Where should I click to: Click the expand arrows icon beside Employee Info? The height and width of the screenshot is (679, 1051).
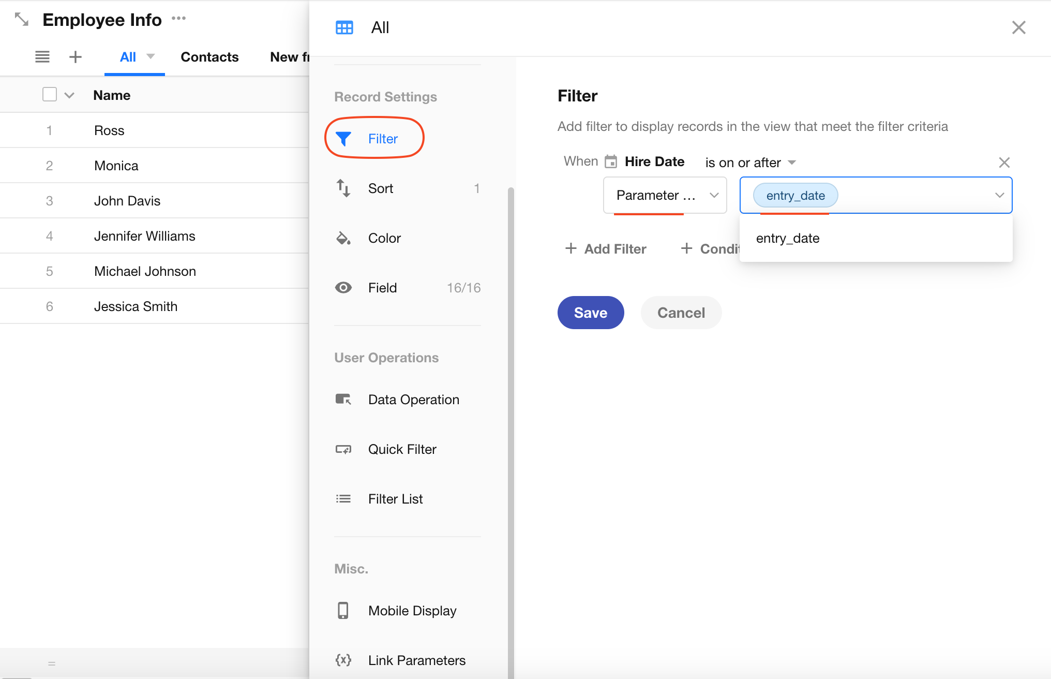click(21, 20)
